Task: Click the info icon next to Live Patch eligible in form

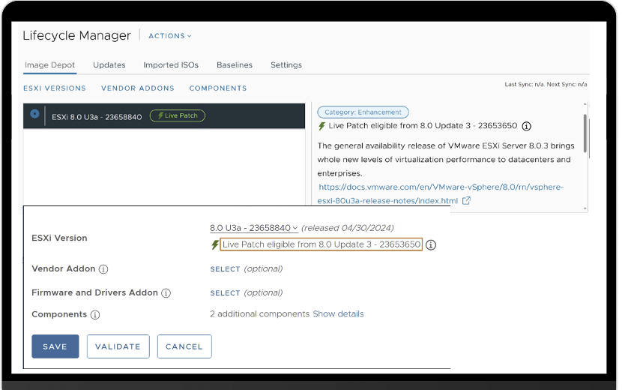Action: click(430, 245)
